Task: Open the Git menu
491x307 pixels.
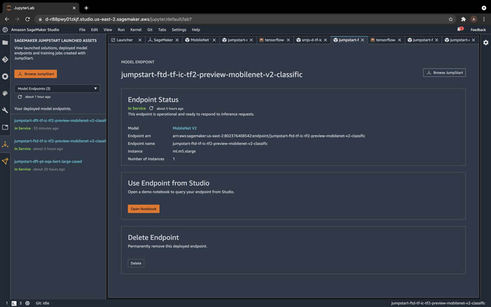Action: click(150, 29)
